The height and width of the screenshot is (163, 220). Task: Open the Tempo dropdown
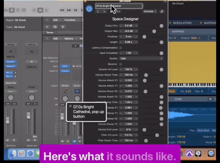tap(51, 32)
